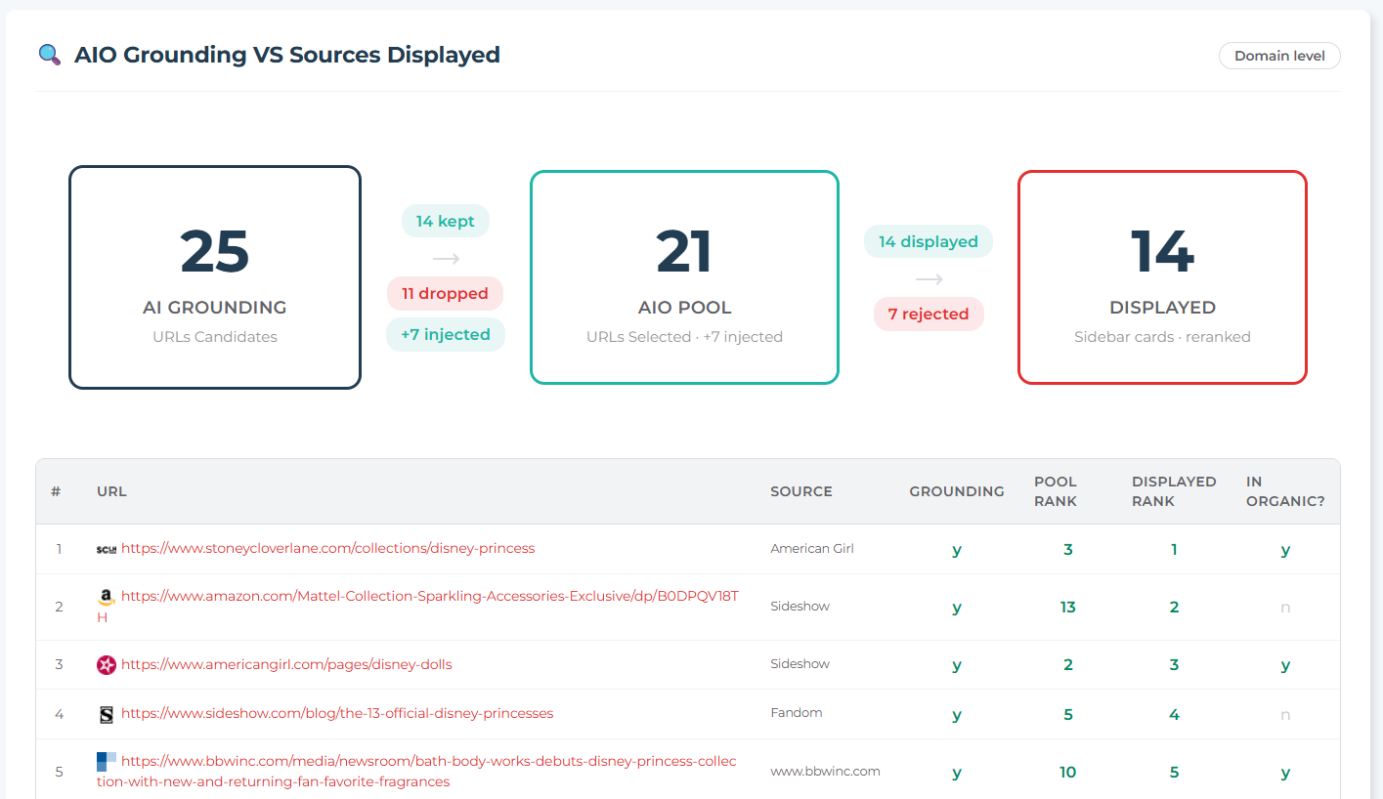
Task: Click the American Girl star favicon in row 3
Action: (x=106, y=664)
